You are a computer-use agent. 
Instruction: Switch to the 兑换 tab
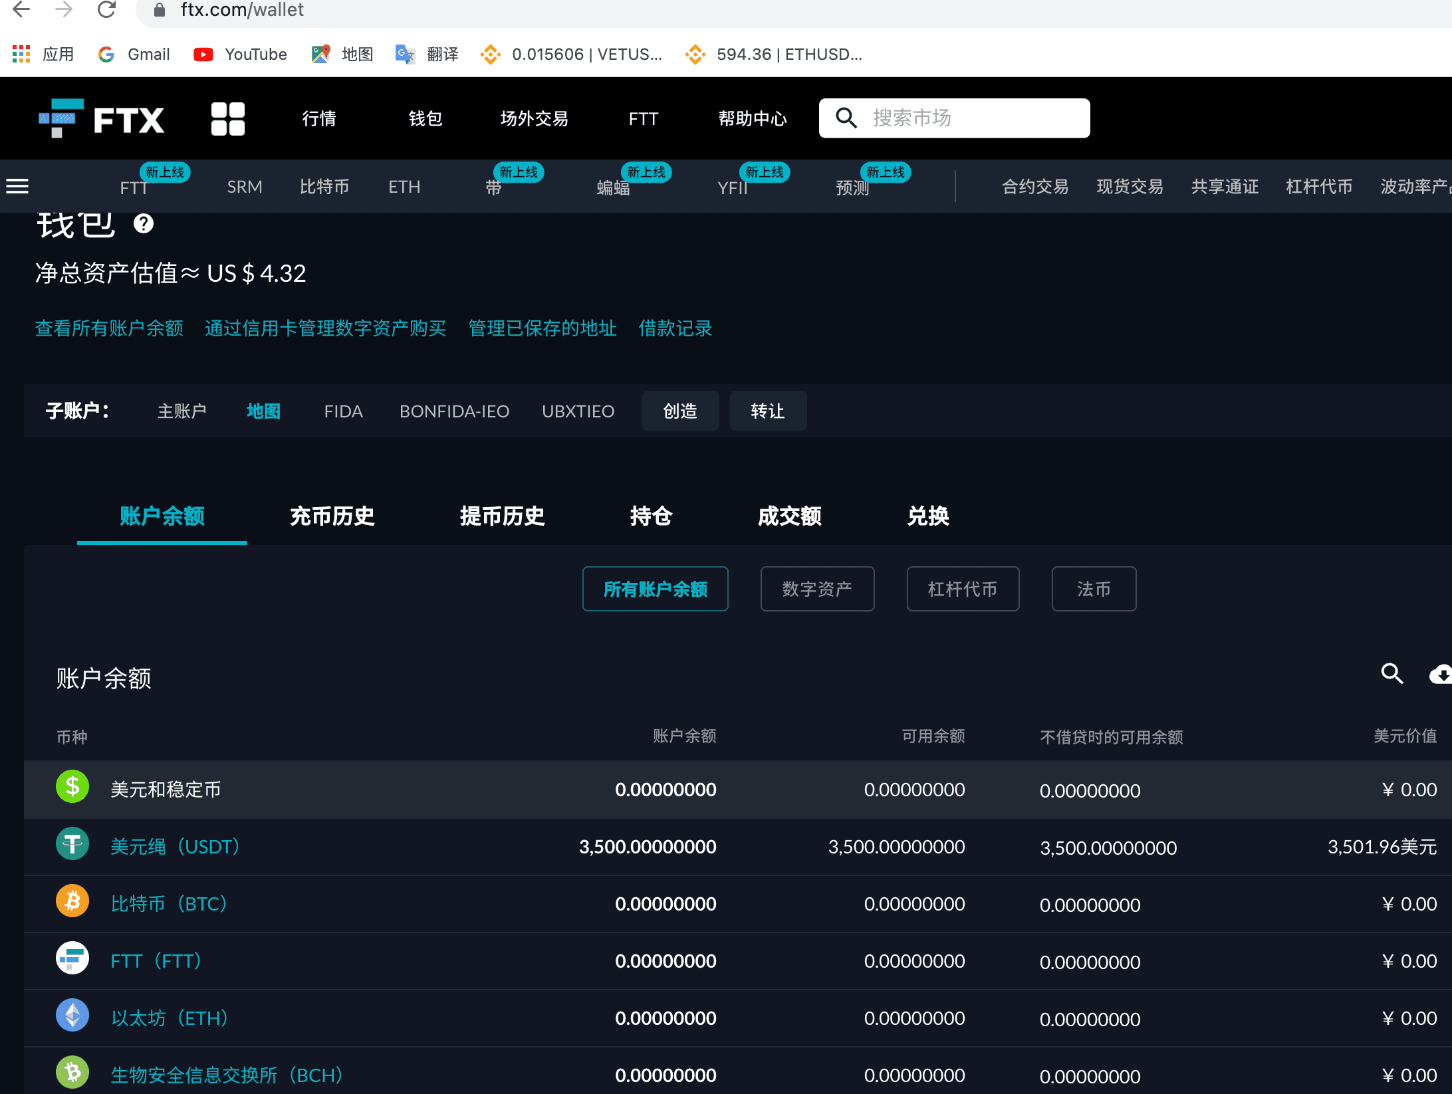tap(928, 516)
